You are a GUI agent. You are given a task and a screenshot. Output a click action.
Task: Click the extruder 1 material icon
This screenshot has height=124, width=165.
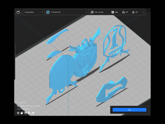point(48,12)
